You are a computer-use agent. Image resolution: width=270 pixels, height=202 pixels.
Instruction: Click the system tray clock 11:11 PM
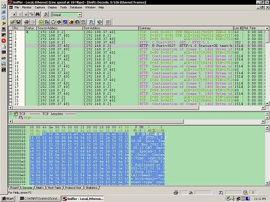pos(260,199)
